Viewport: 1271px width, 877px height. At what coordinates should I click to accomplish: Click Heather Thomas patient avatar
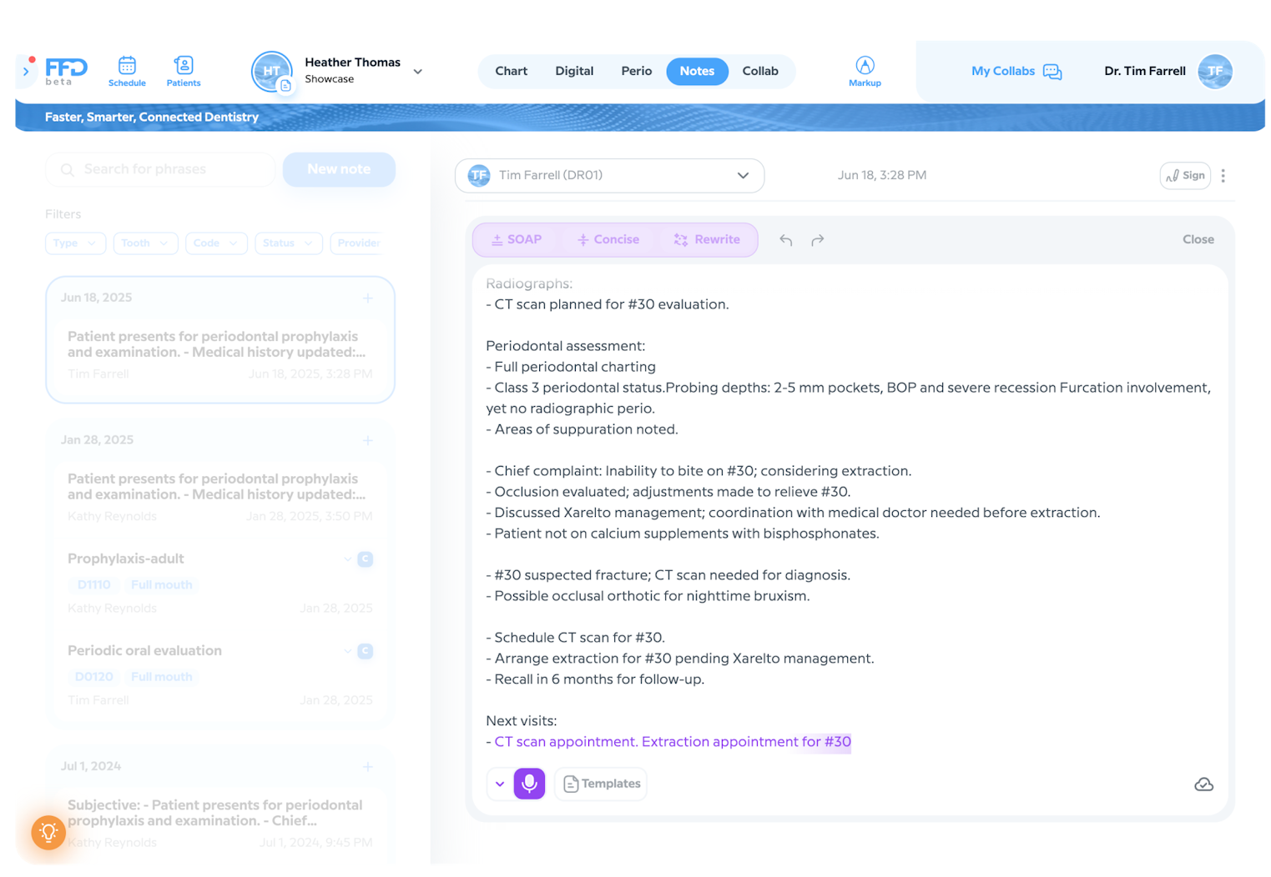tap(272, 72)
